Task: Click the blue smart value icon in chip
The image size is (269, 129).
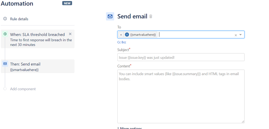Action: pyautogui.click(x=127, y=35)
